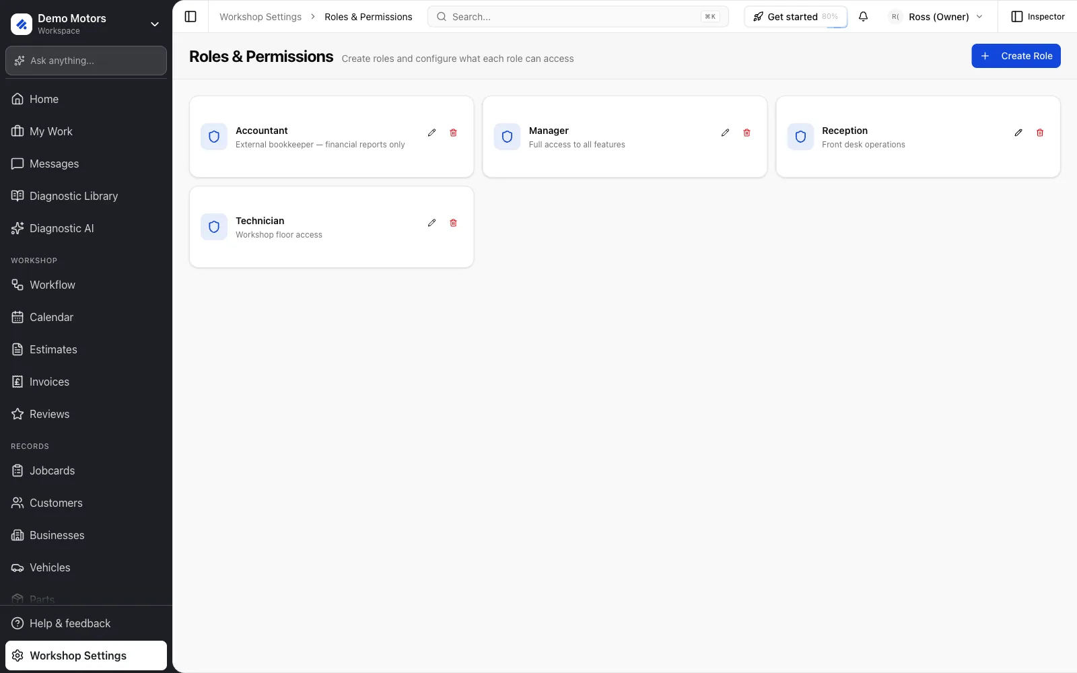Edit the Technician role with pencil icon

coord(431,223)
